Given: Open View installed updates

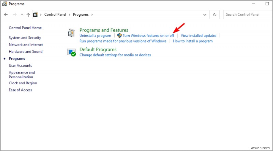Looking at the screenshot, I should [x=199, y=36].
